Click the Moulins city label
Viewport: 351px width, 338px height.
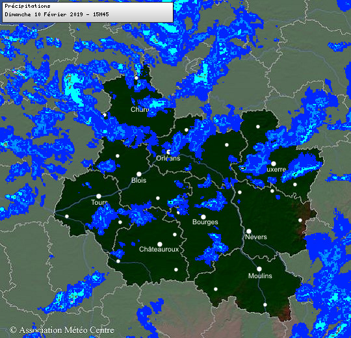point(260,276)
